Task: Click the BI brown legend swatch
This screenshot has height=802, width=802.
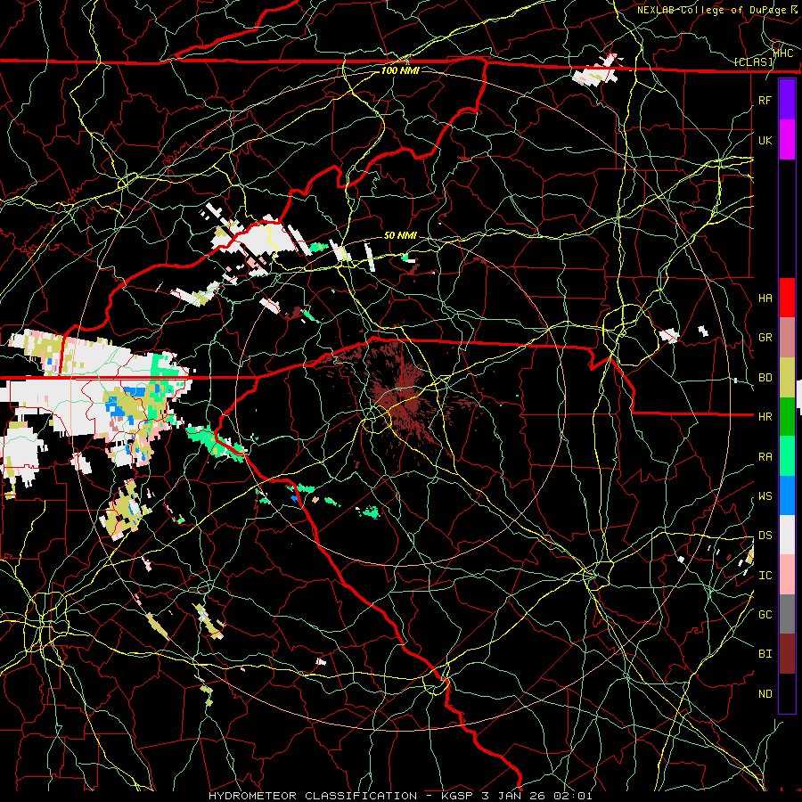Action: (x=787, y=654)
